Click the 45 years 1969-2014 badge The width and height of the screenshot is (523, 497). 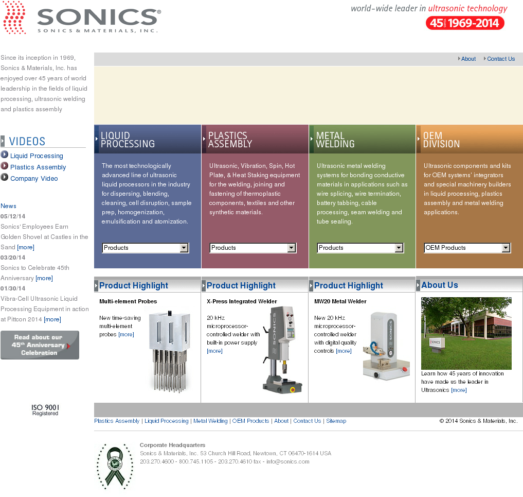click(x=465, y=23)
